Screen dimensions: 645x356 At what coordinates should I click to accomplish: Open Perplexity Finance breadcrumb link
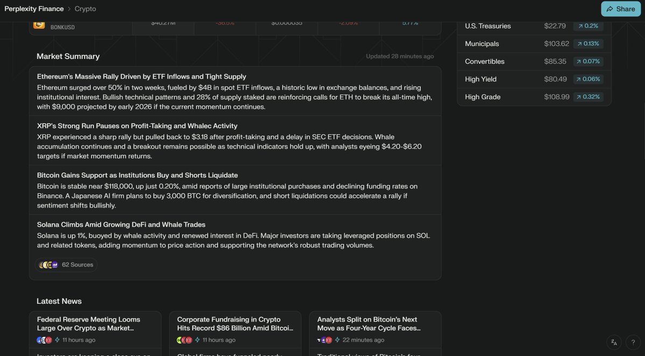[x=34, y=9]
